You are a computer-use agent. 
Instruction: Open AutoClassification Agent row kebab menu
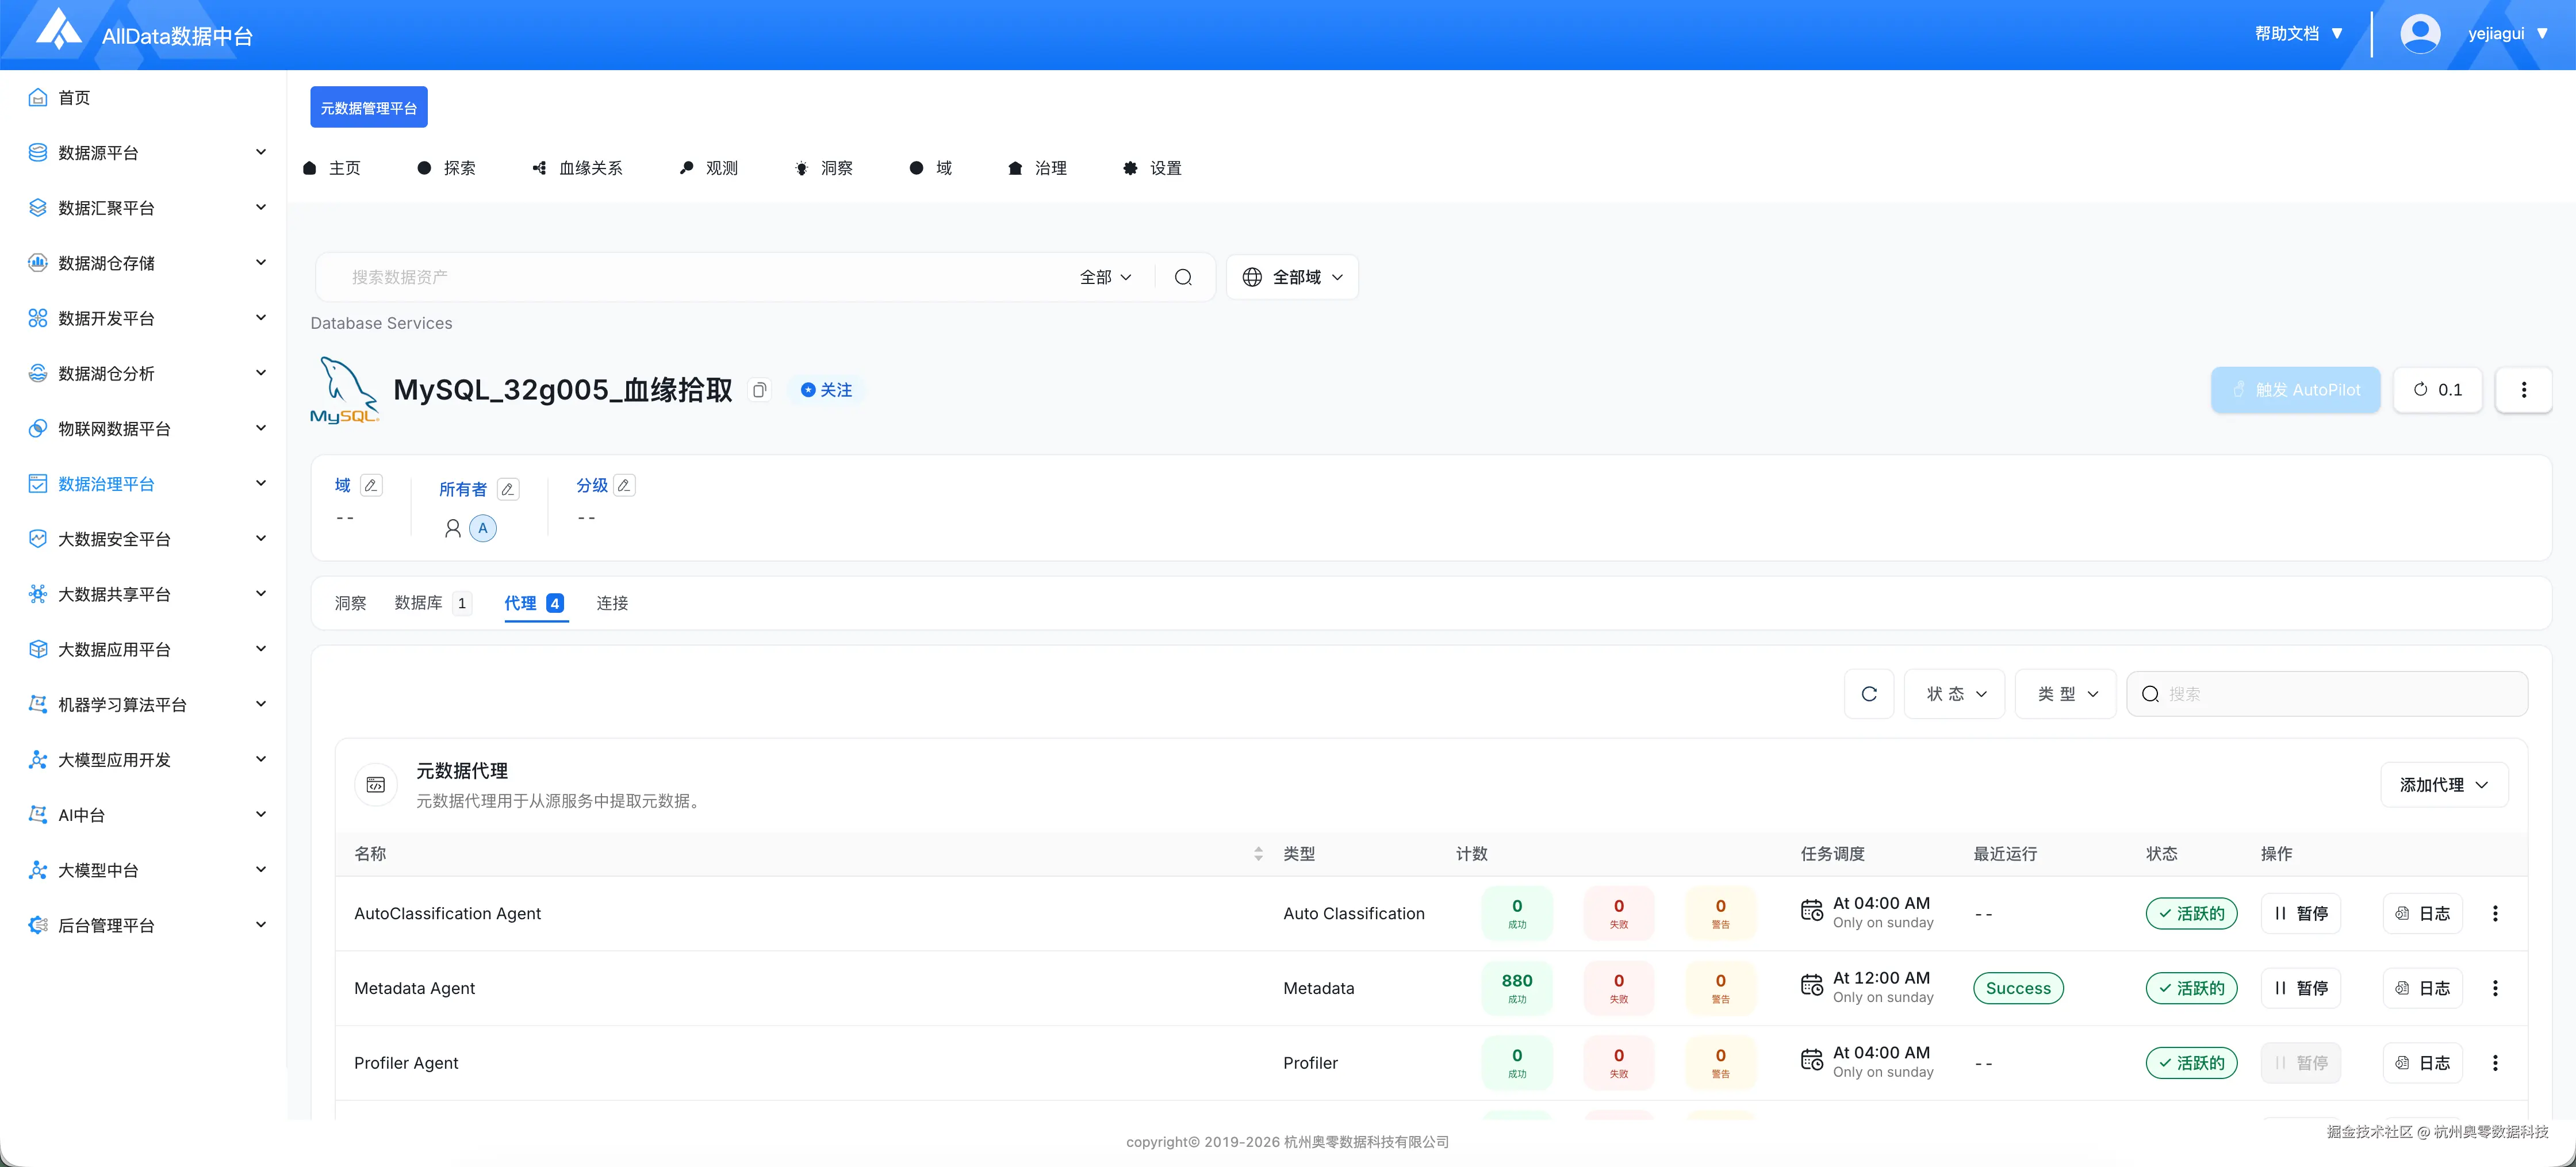(2495, 913)
